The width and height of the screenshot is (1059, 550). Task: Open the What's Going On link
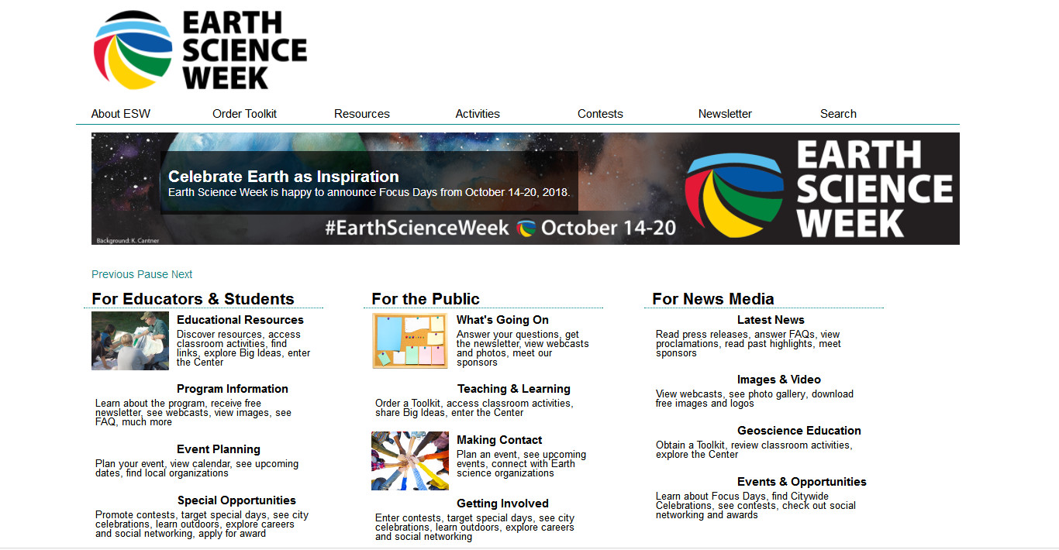point(502,320)
